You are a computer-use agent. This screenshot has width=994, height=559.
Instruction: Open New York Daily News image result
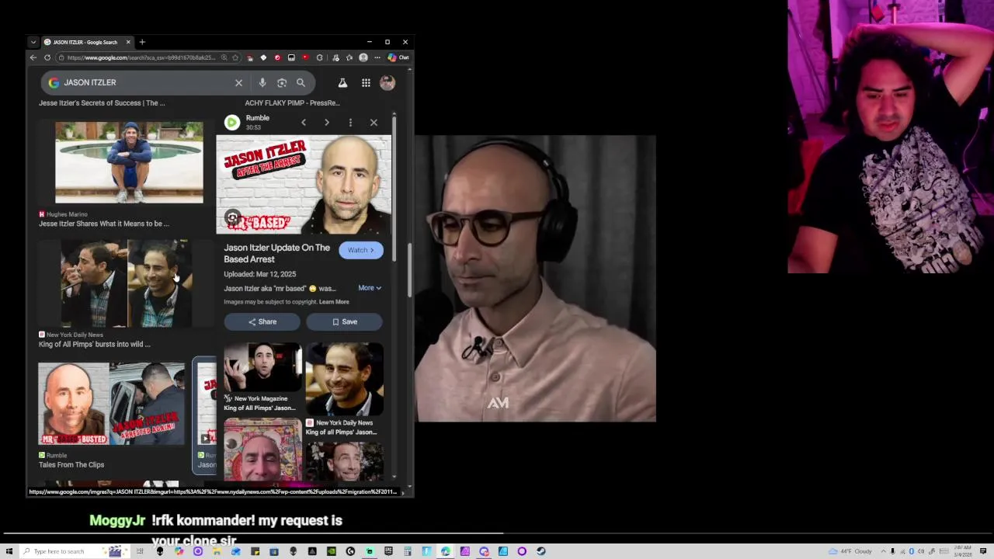point(126,283)
